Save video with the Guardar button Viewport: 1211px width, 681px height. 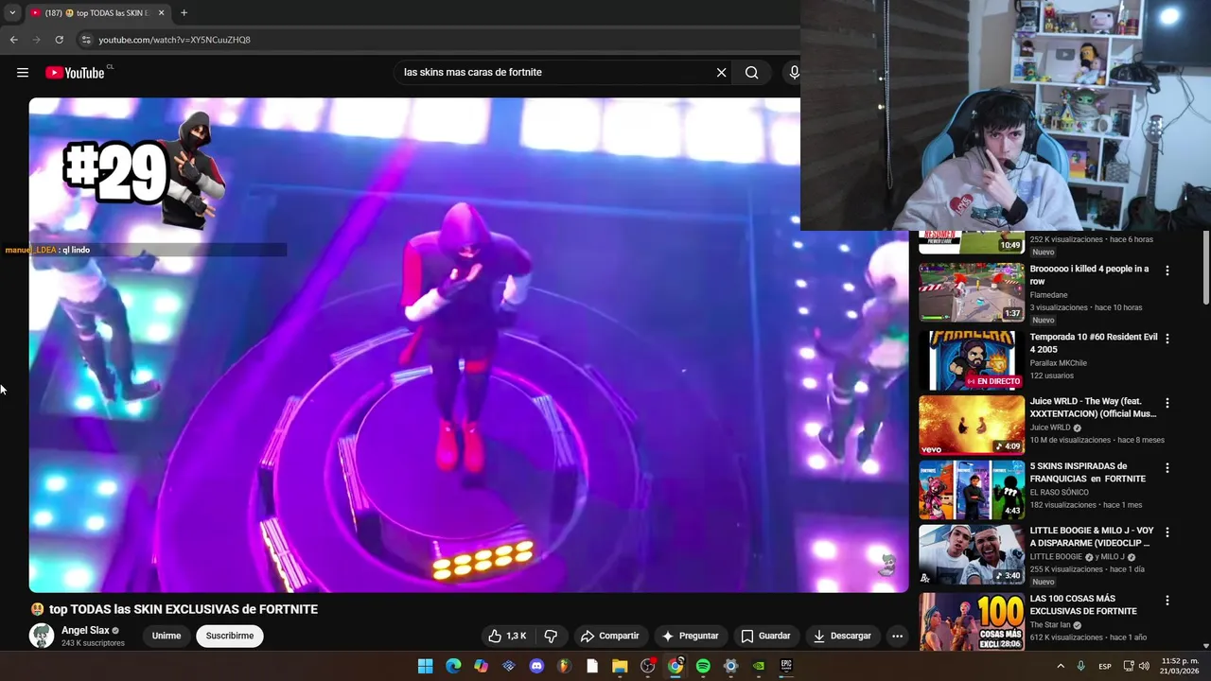(x=765, y=636)
